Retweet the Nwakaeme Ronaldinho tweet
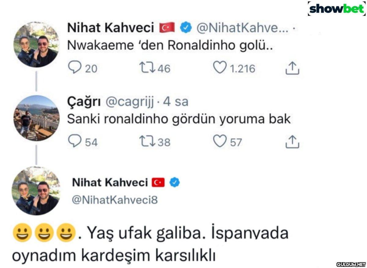 click(x=145, y=68)
